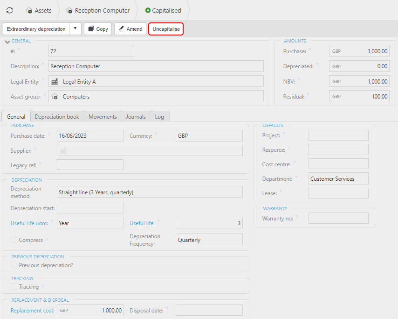Click the green Capitalised status icon
The height and width of the screenshot is (319, 398).
coord(148,10)
